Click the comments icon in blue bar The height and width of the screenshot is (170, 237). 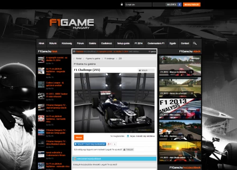coord(75,159)
